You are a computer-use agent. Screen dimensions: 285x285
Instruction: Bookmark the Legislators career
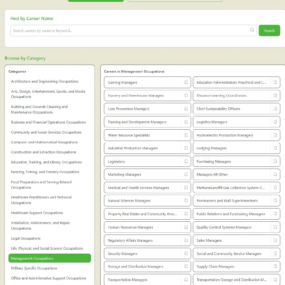186,161
